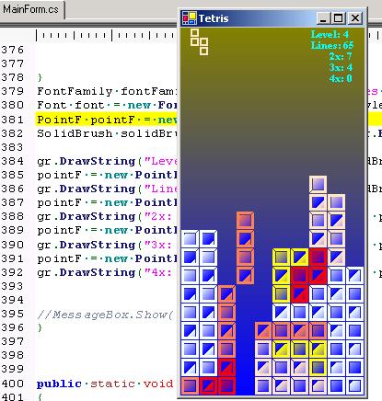The width and height of the screenshot is (382, 401).
Task: Click line number 395 in the gutter
Action: coord(12,314)
